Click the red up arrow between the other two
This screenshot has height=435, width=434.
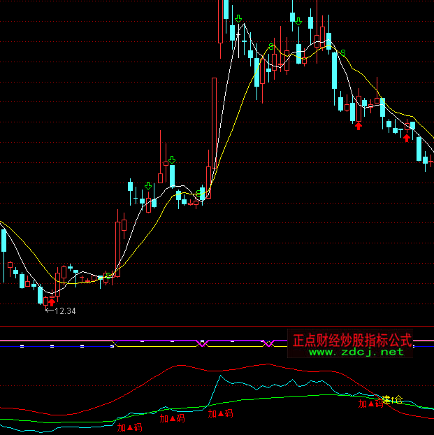click(x=359, y=126)
